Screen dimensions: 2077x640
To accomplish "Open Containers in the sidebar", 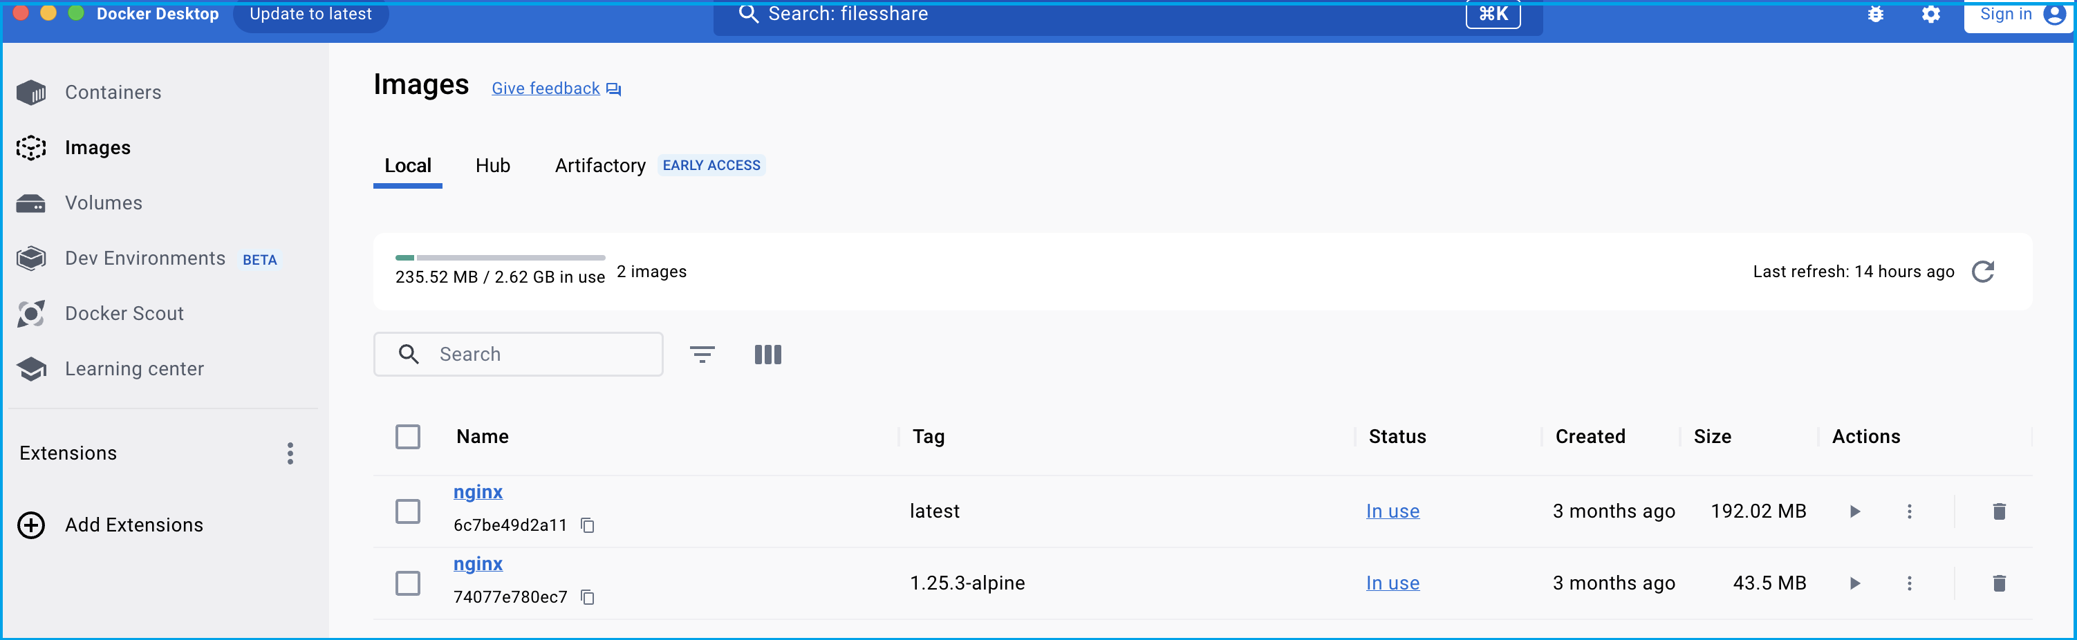I will tap(113, 93).
